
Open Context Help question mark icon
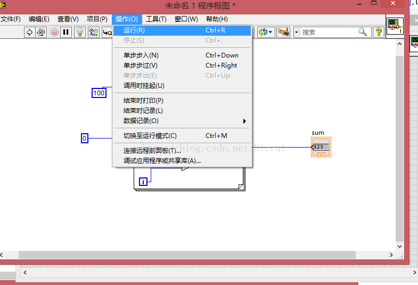378,32
